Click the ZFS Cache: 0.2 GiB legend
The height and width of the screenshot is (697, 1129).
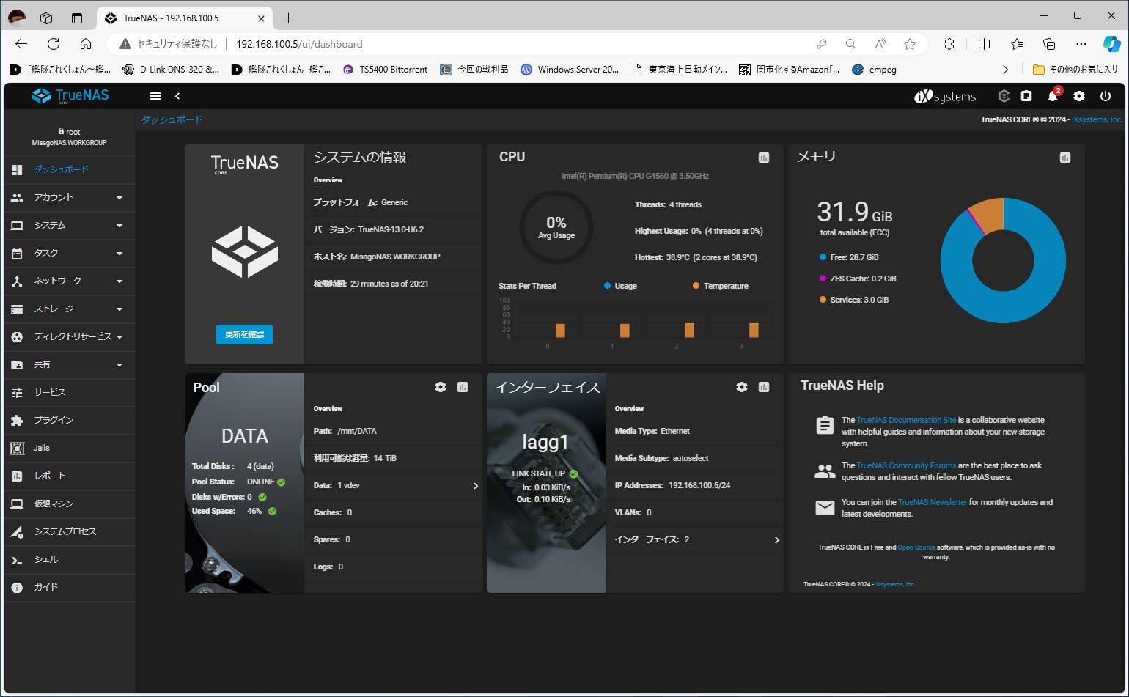pos(858,279)
